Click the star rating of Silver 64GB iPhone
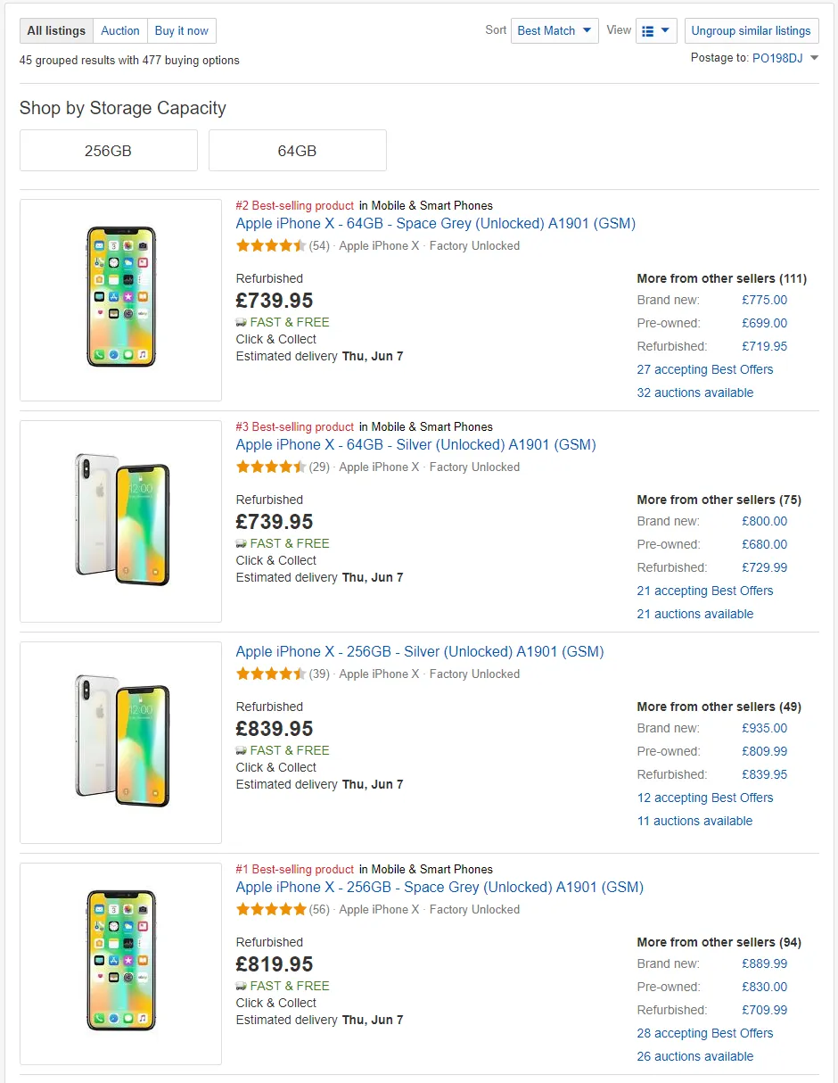The height and width of the screenshot is (1083, 838). 271,467
